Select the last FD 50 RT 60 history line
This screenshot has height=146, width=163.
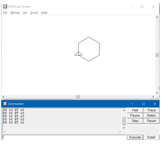tap(14, 123)
